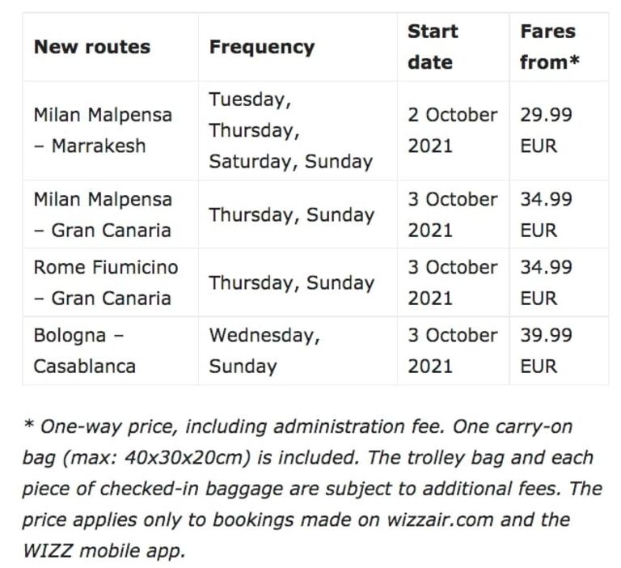Click the 39.99 EUR fare cell
This screenshot has height=568, width=621.
(546, 350)
